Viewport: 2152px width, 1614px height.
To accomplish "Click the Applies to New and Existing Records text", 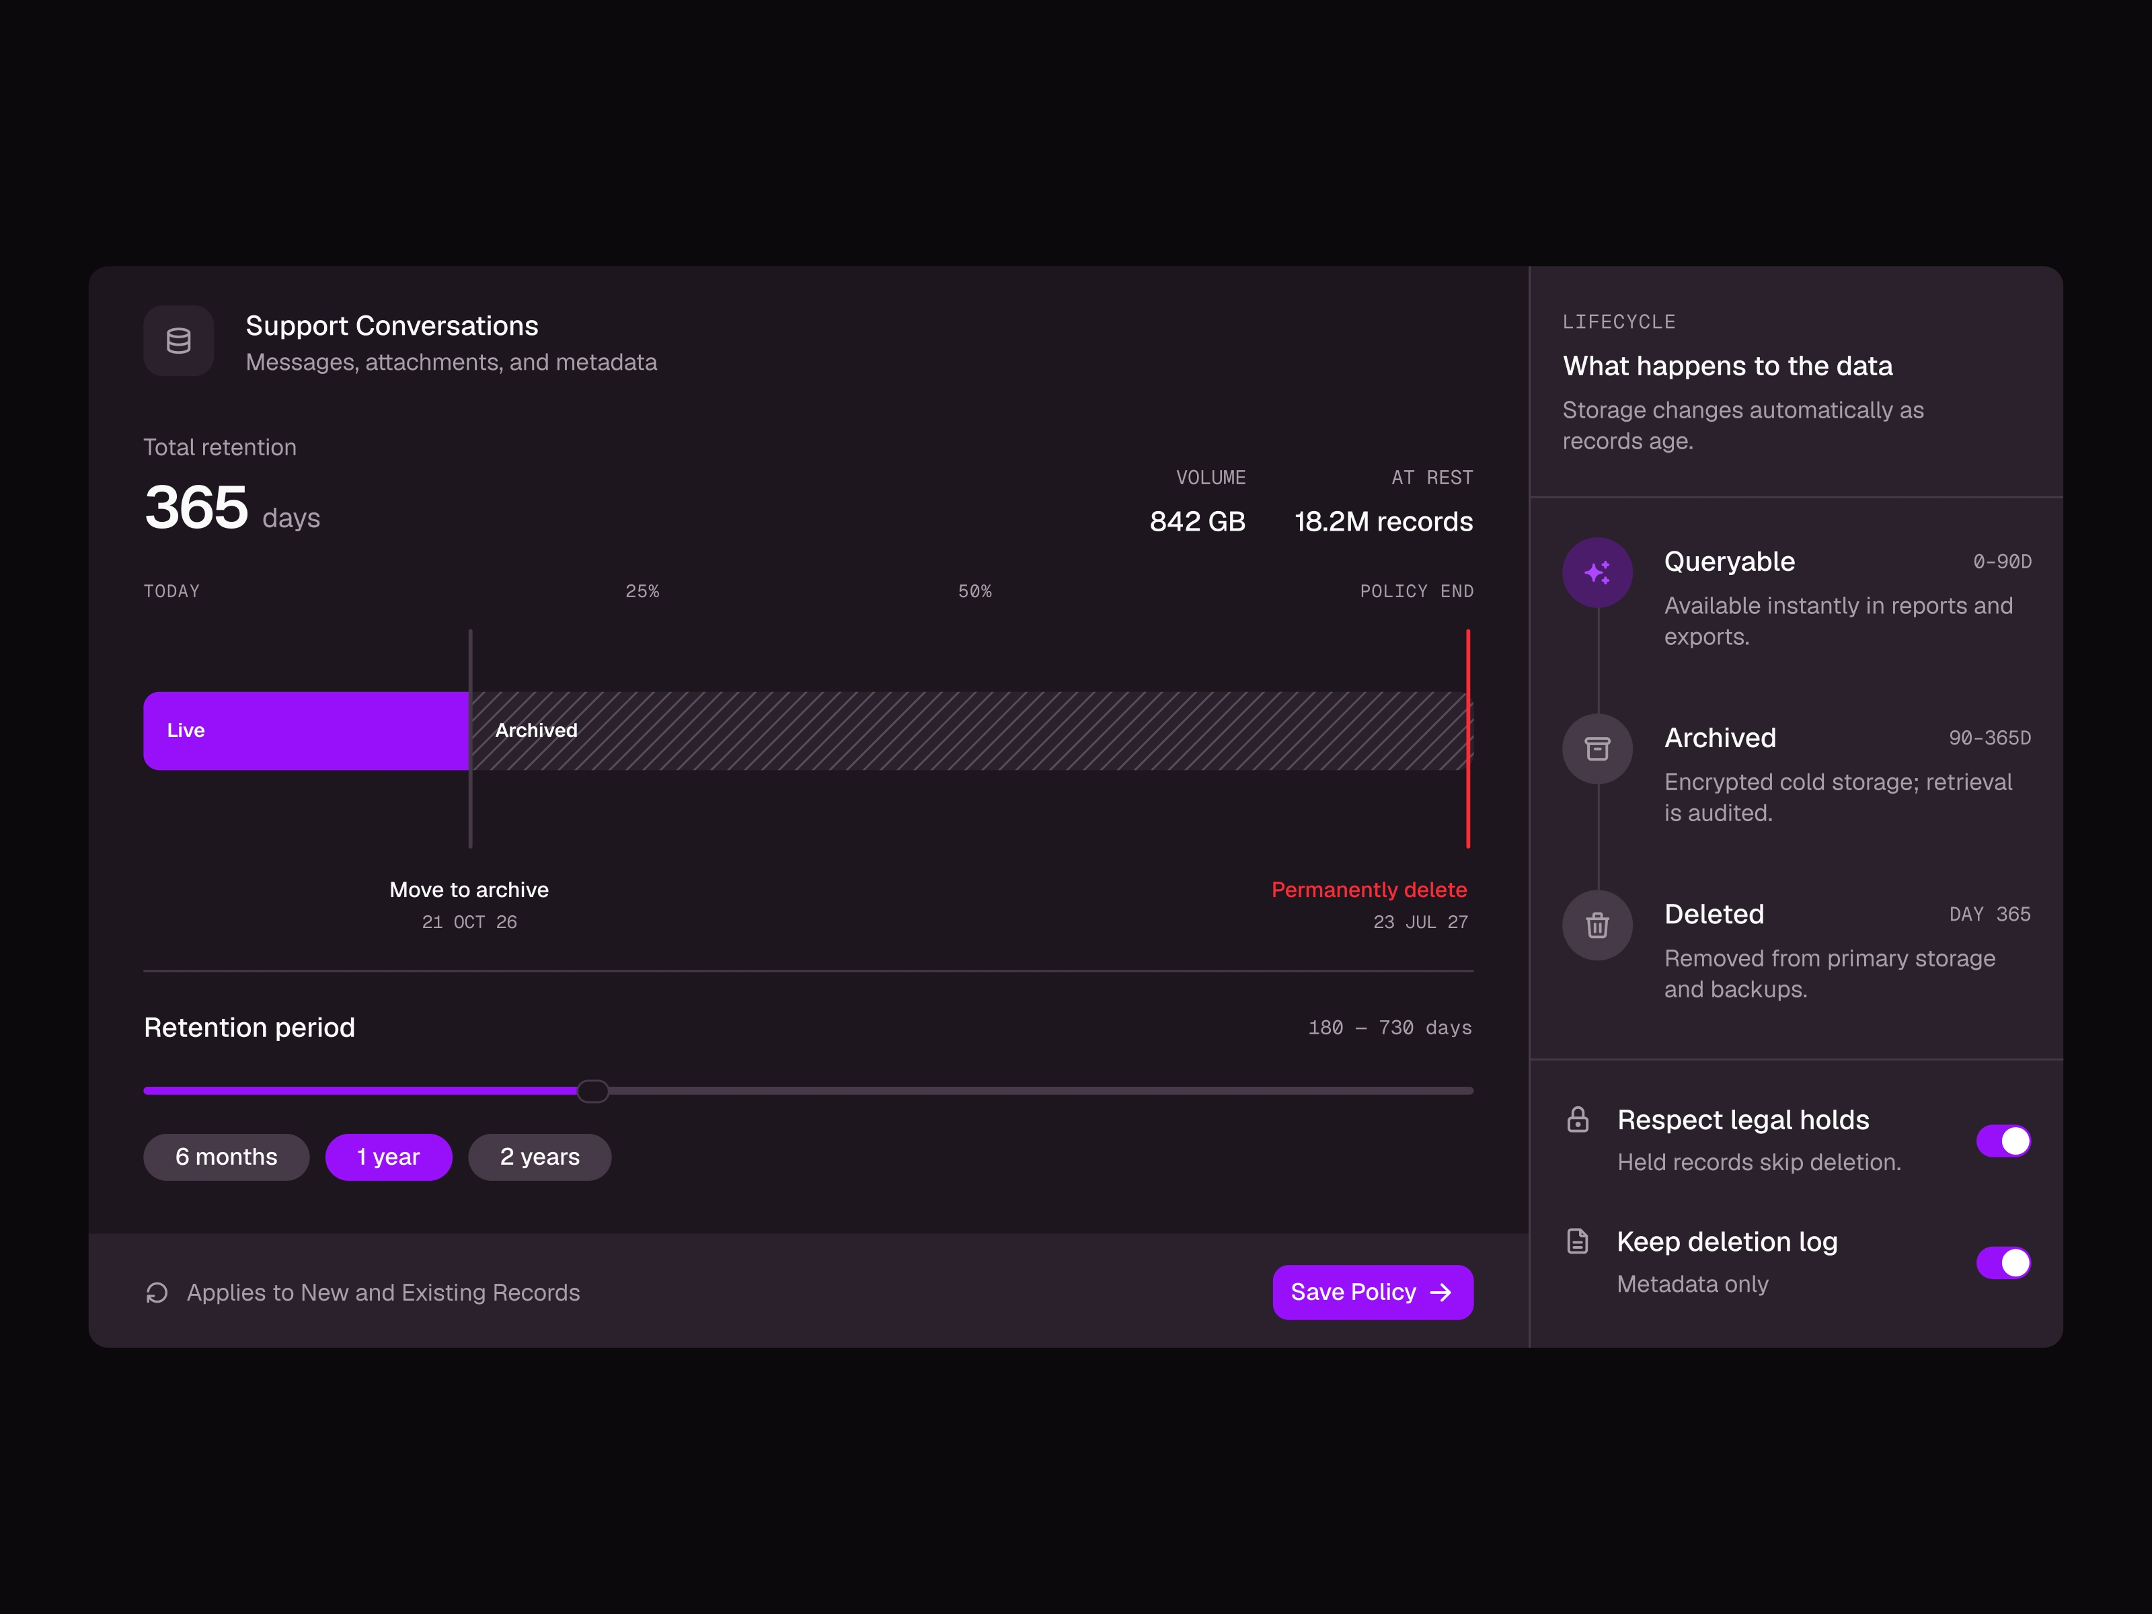I will (x=383, y=1293).
